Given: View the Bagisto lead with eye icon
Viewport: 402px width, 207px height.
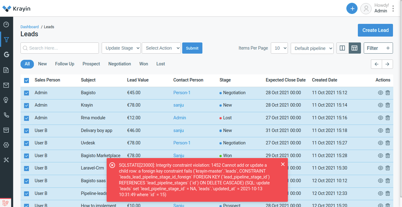Looking at the screenshot, I should (380, 93).
